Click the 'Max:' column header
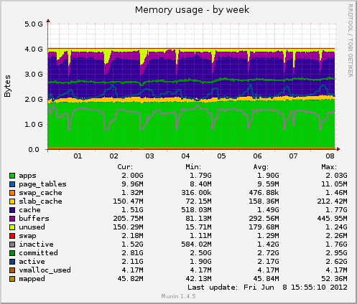 click(329, 167)
